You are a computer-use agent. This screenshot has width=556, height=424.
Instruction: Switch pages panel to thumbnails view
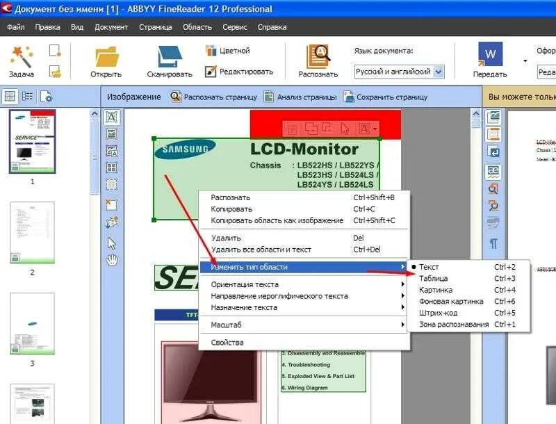click(x=10, y=96)
